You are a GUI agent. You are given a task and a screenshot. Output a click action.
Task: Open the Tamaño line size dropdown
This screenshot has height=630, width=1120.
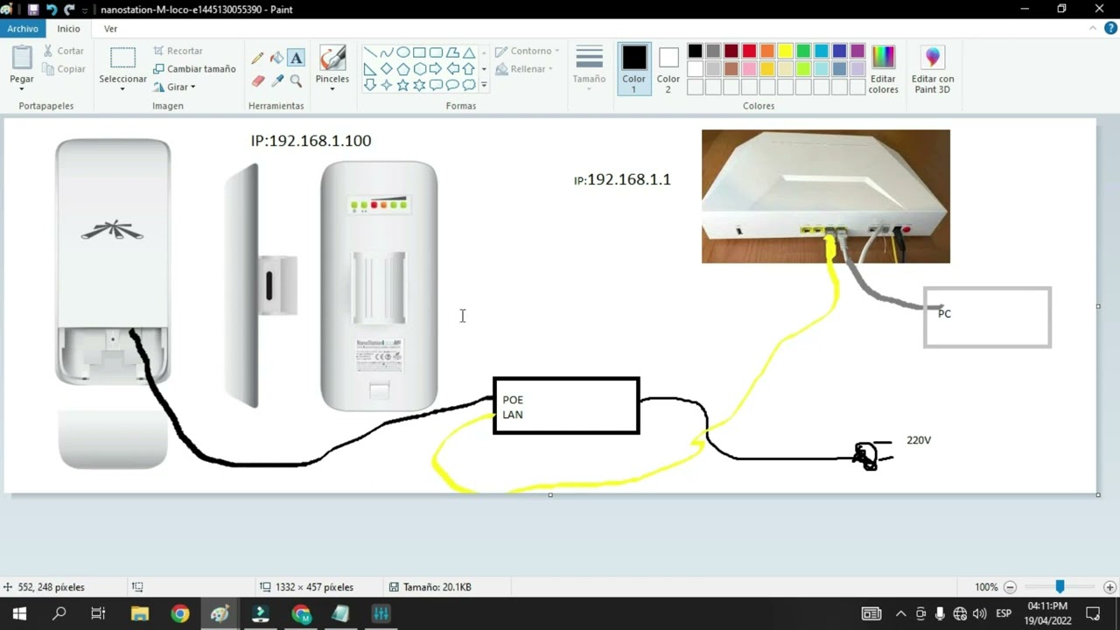click(589, 69)
